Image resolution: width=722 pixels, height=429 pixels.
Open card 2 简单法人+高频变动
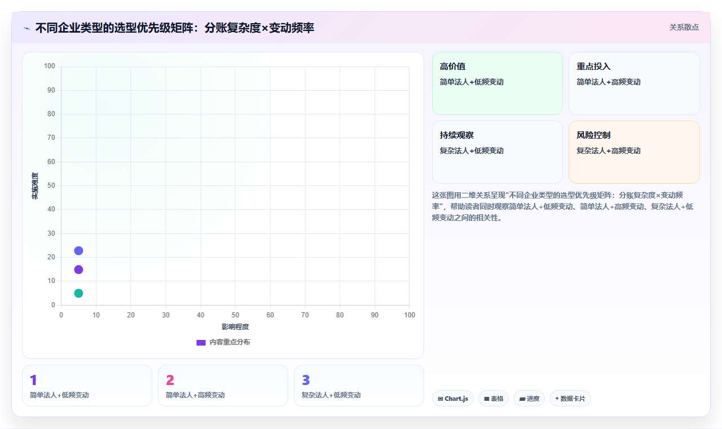tap(223, 386)
